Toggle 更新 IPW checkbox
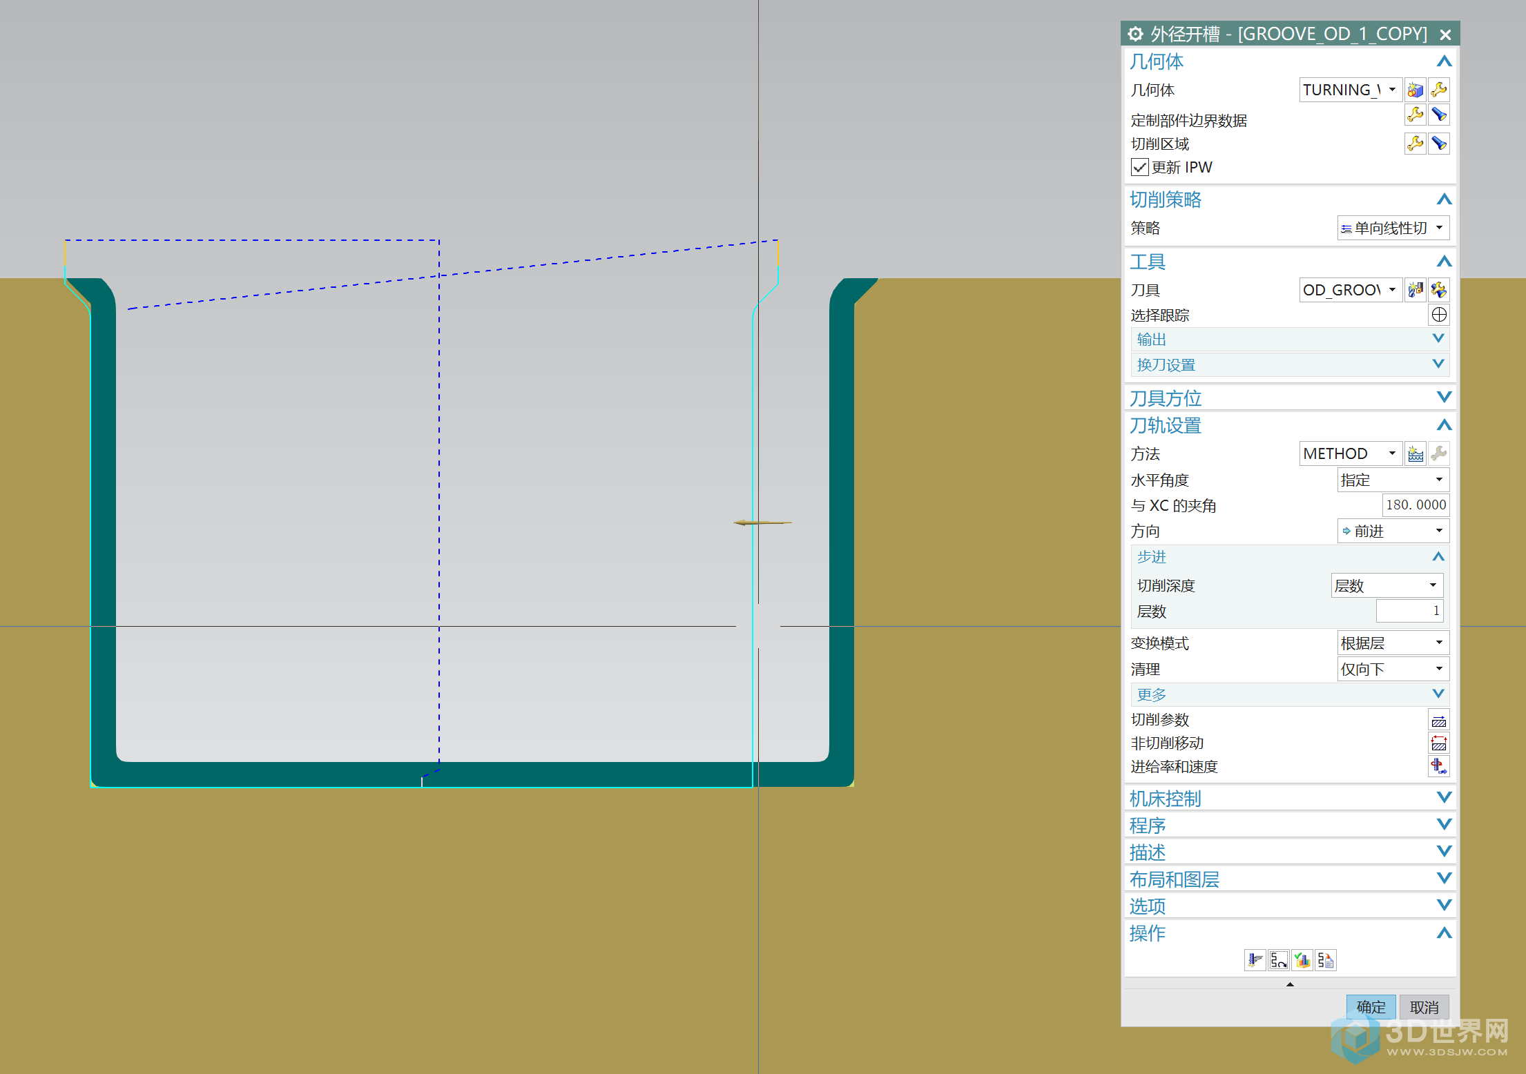The image size is (1526, 1074). [x=1140, y=167]
